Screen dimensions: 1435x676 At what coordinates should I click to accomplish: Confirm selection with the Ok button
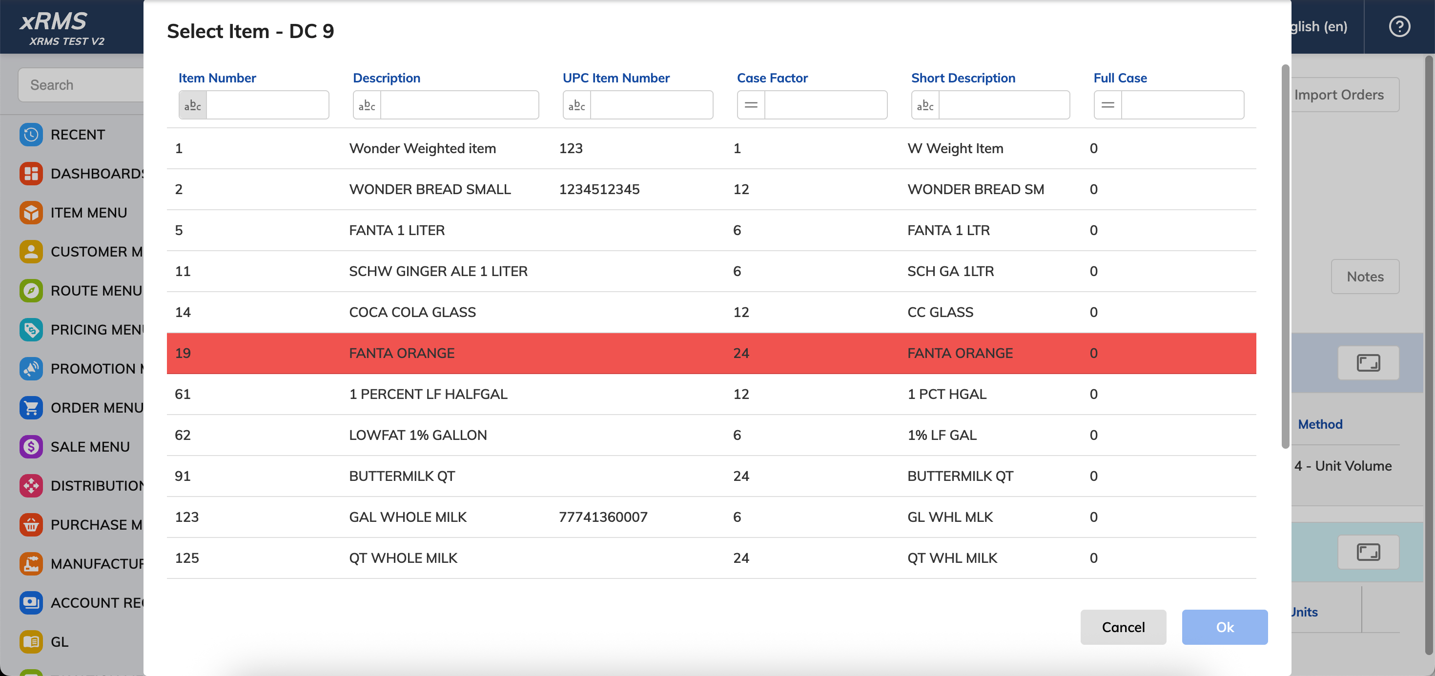pos(1225,627)
